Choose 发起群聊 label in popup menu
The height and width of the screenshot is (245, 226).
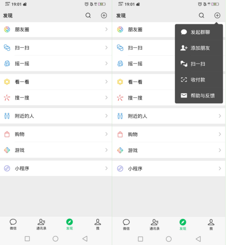click(200, 32)
